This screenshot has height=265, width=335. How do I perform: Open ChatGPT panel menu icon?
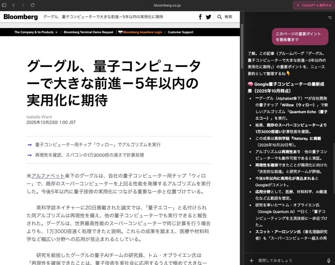(329, 17)
